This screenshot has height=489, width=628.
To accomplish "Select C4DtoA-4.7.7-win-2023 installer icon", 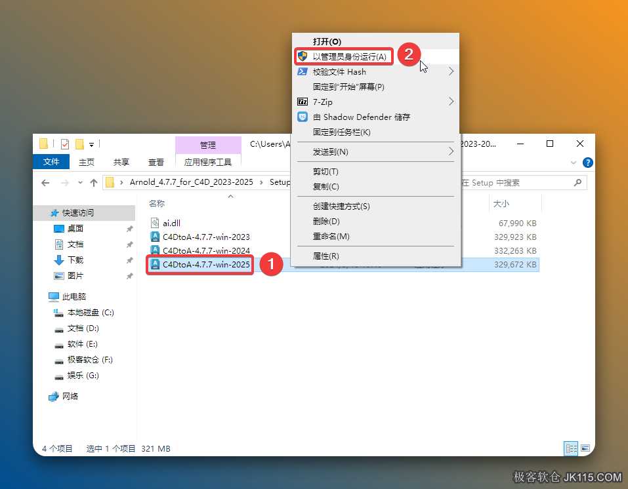I will 155,237.
